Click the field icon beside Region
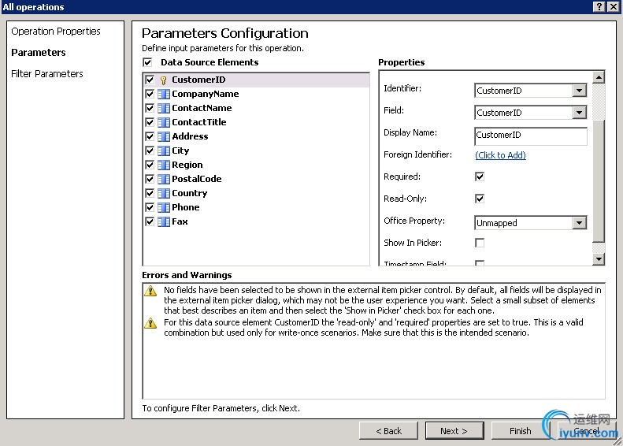The height and width of the screenshot is (446, 623). (164, 165)
